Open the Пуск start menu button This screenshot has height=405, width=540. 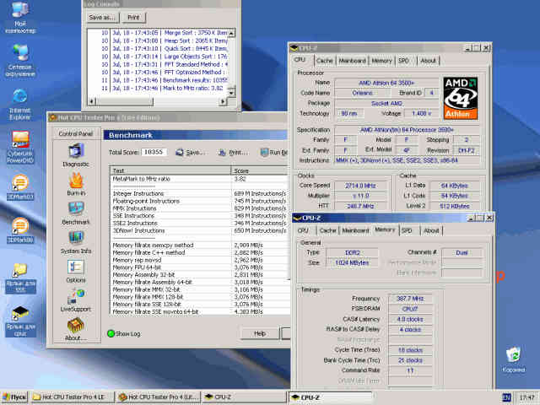tap(15, 397)
